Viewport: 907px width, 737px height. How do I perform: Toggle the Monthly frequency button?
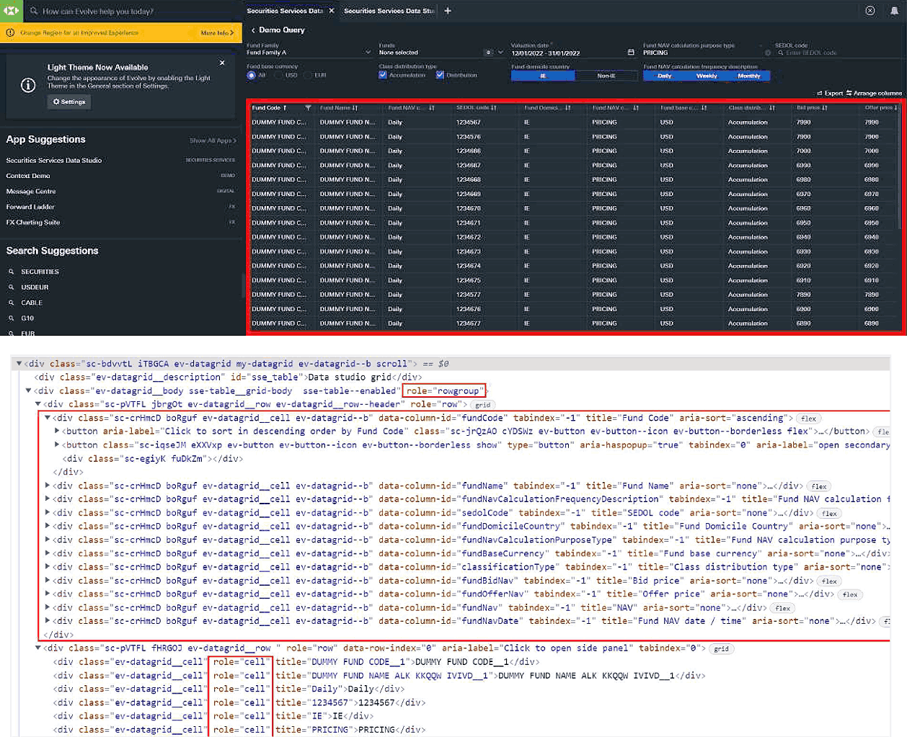point(749,76)
